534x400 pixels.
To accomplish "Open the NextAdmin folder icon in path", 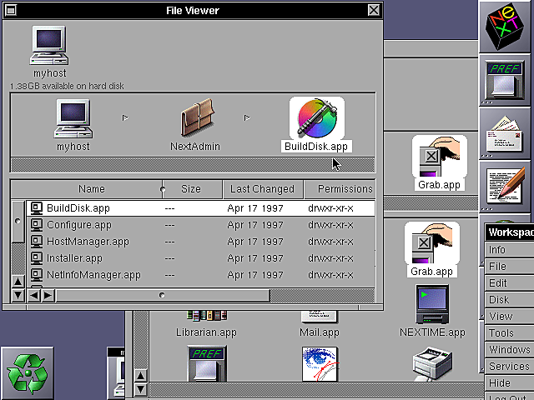I will tap(197, 117).
